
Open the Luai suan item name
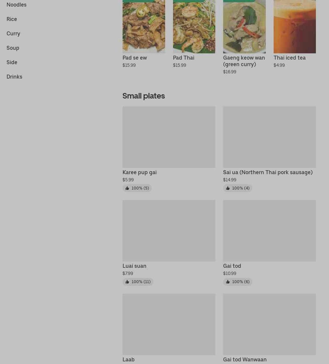coord(134,266)
